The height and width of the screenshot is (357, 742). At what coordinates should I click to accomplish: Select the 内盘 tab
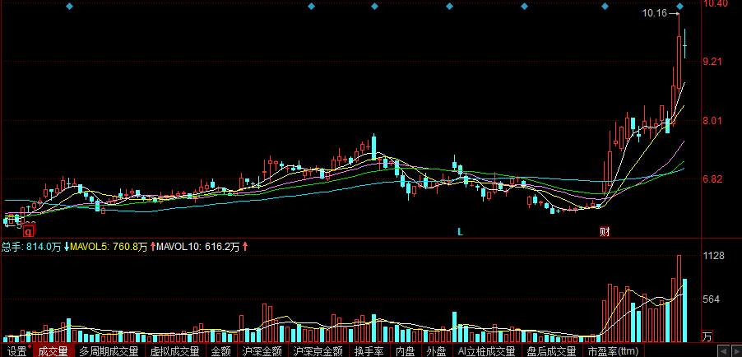pyautogui.click(x=405, y=351)
